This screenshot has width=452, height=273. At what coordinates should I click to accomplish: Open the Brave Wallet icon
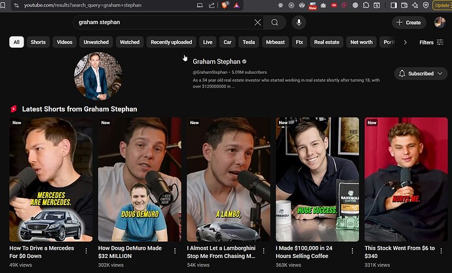pos(404,5)
